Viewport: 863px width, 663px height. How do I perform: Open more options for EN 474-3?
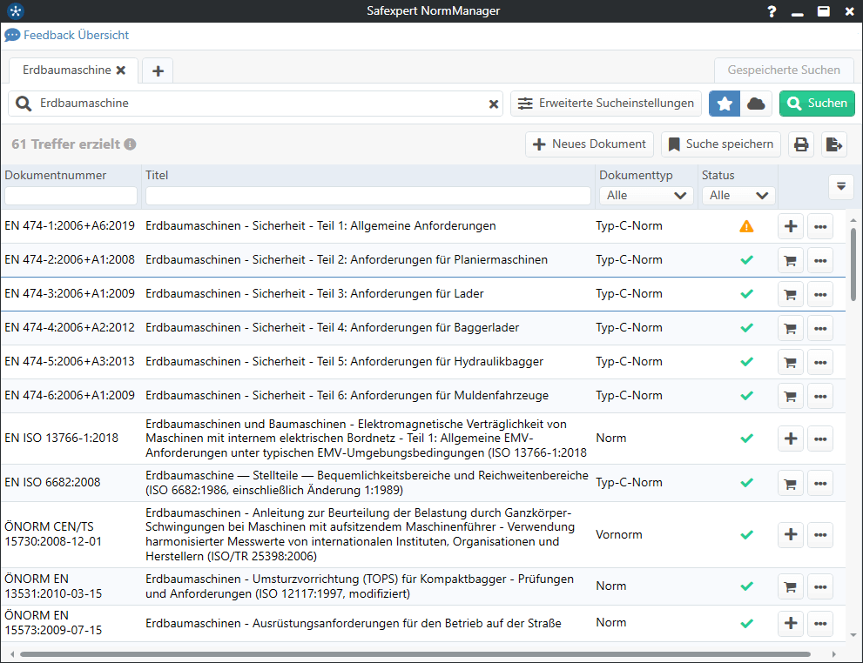point(820,294)
